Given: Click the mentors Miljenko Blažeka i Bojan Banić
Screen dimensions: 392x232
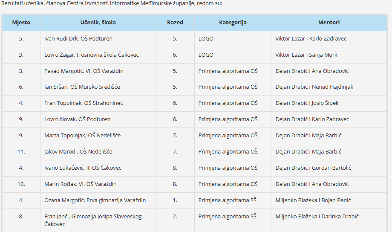Looking at the screenshot, I should 313,200.
